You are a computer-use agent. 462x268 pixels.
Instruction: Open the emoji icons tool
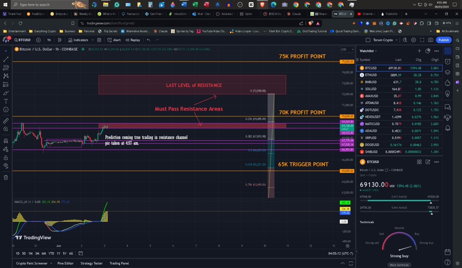(x=6, y=110)
